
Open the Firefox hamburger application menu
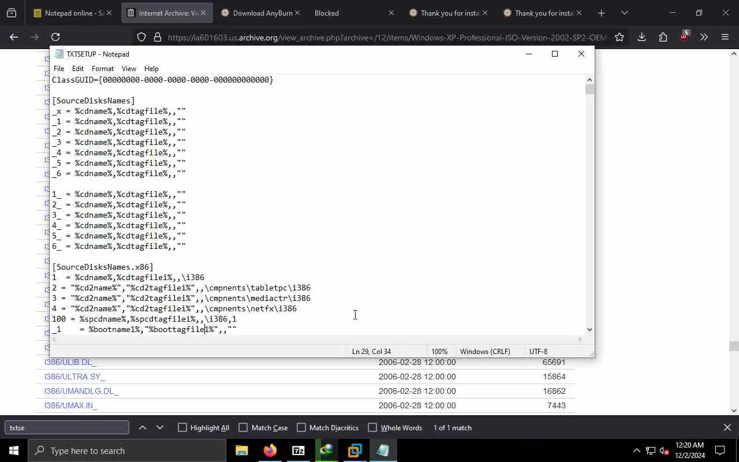[x=725, y=37]
